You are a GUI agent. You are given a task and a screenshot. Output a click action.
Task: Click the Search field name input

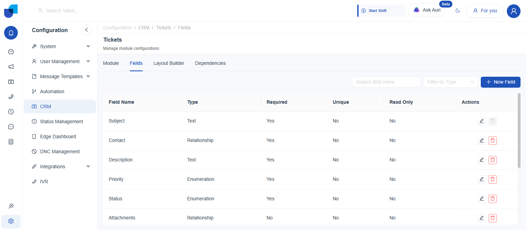click(386, 82)
